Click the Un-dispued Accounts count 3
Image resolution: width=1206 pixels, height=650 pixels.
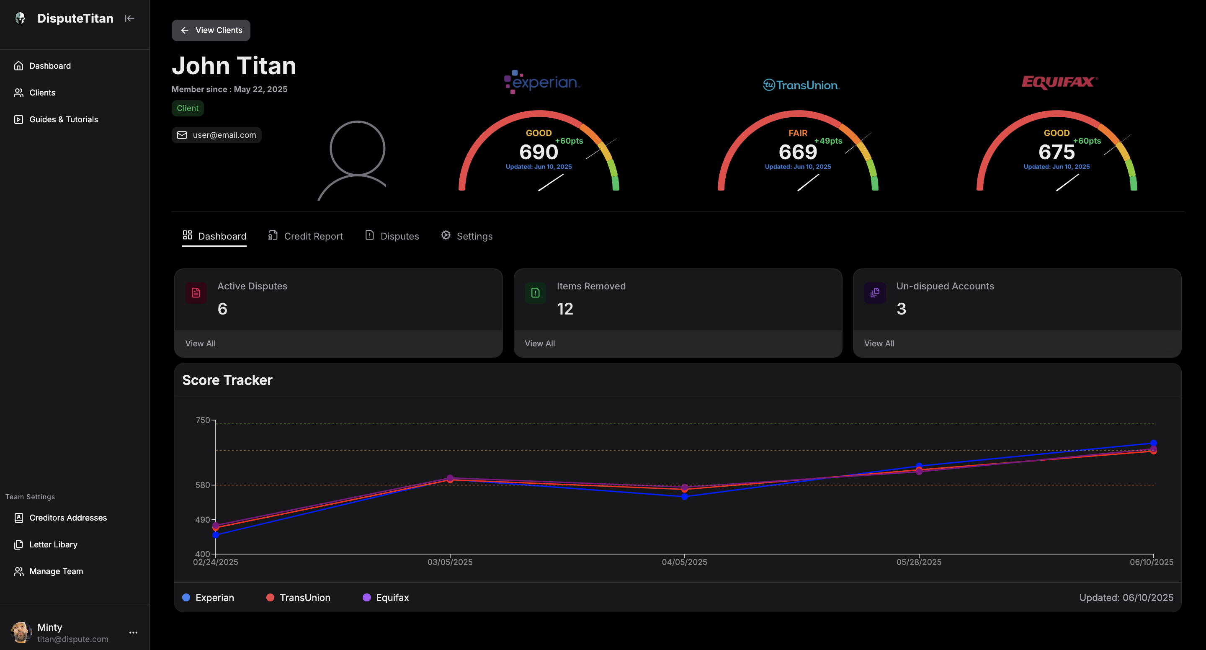point(901,309)
